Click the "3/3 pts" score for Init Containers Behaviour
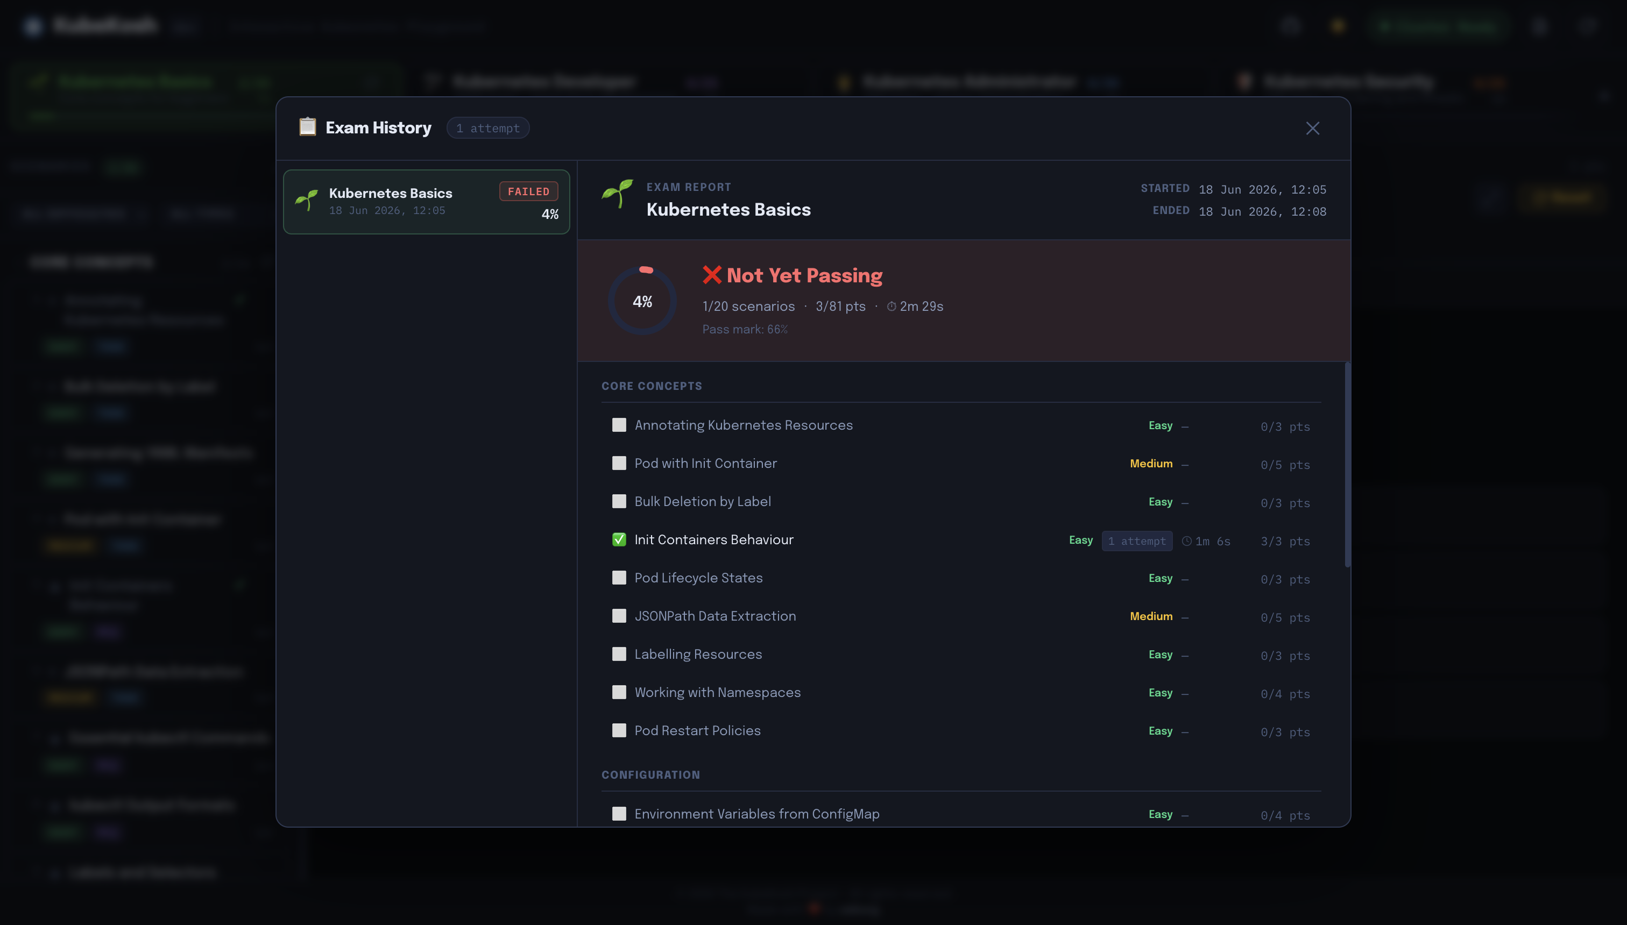 tap(1285, 541)
